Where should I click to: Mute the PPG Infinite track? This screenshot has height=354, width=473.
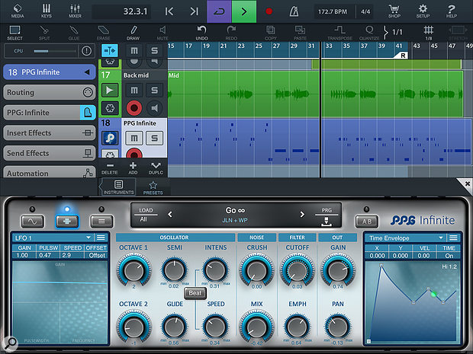coord(134,138)
